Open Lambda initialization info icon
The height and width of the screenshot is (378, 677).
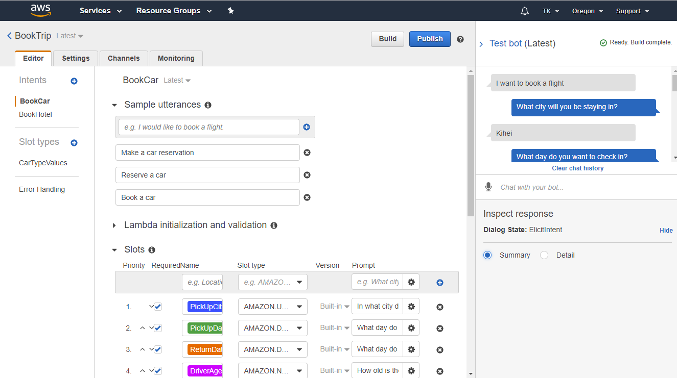pyautogui.click(x=274, y=225)
